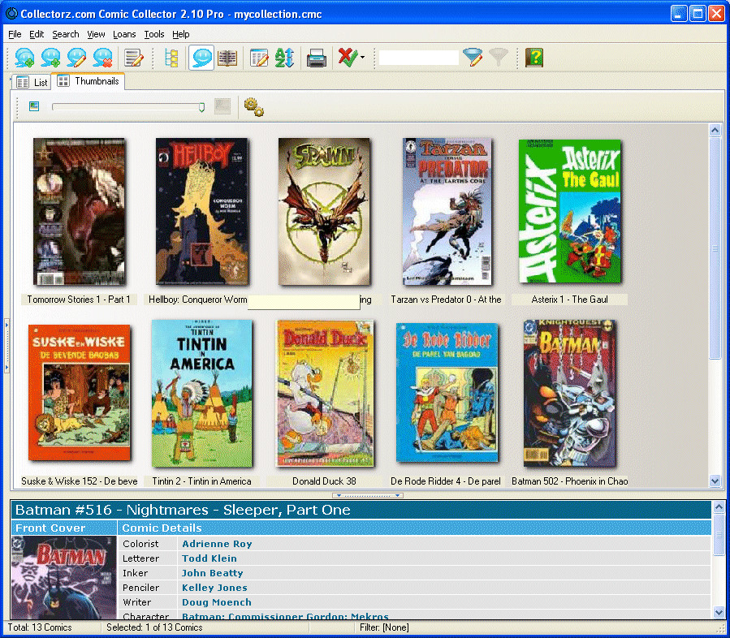Viewport: 730px width, 638px height.
Task: Open the Doug Moench writer link
Action: pyautogui.click(x=217, y=602)
